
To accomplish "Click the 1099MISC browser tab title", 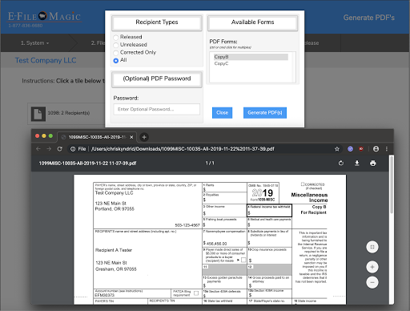I will pyautogui.click(x=97, y=137).
